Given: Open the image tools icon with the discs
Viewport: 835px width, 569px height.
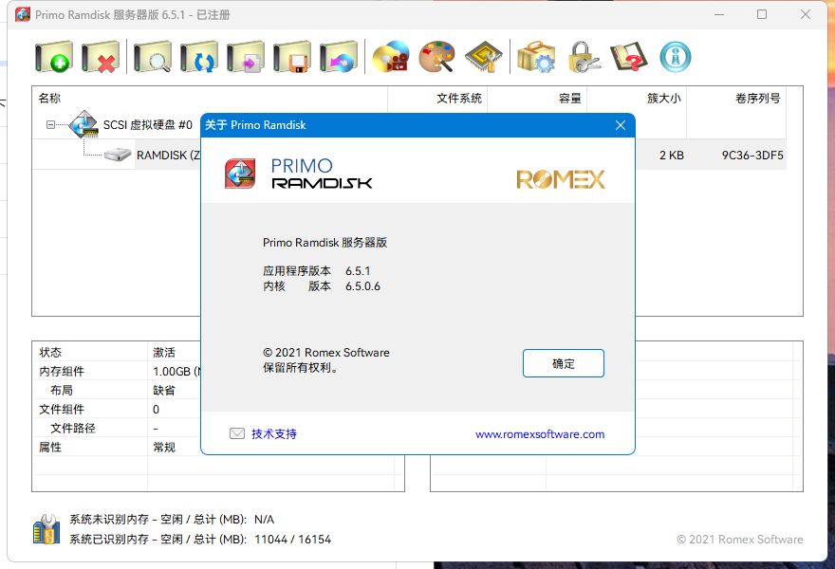Looking at the screenshot, I should tap(391, 56).
